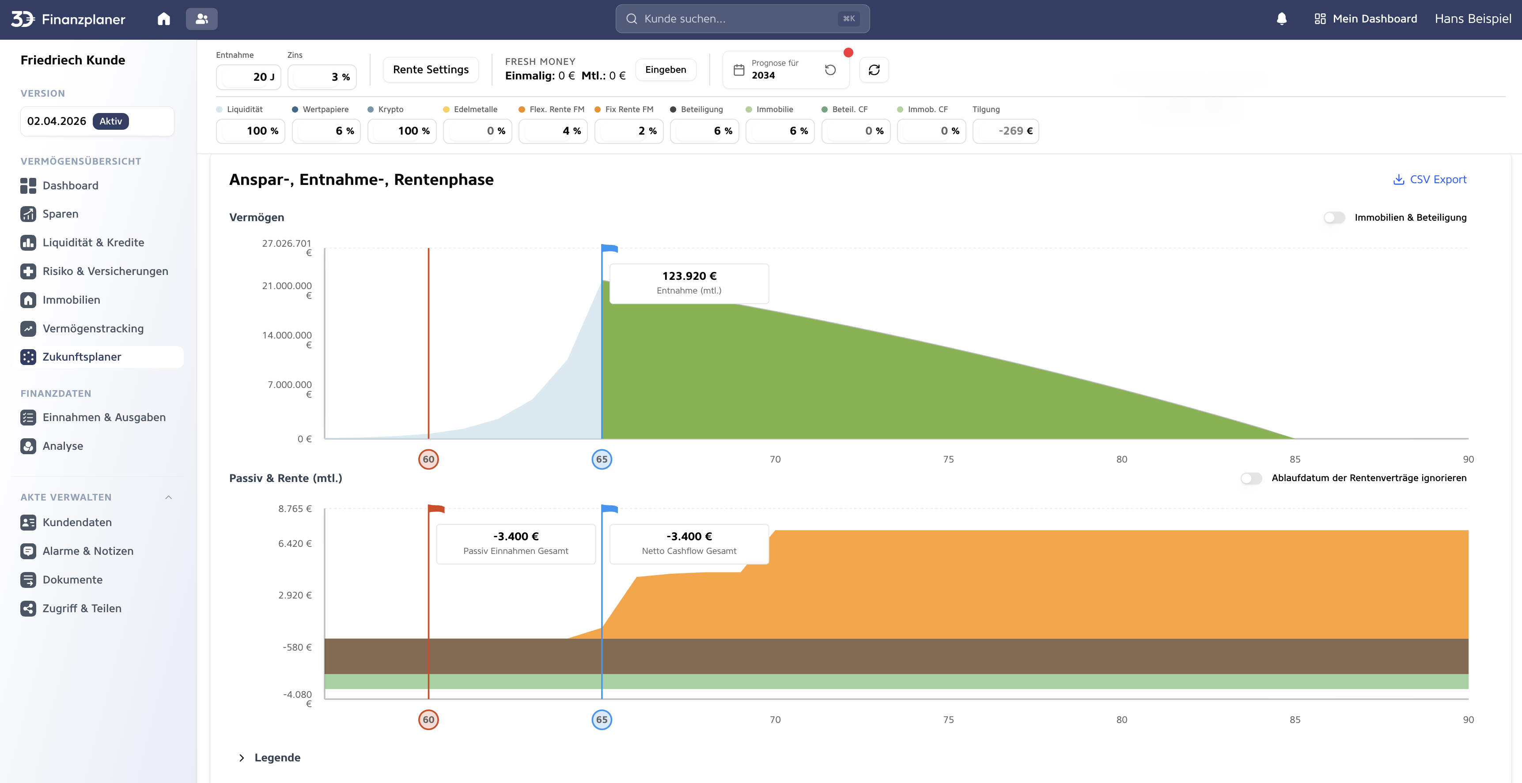Open Zugriff & Teilen via the share icon
Viewport: 1522px width, 783px height.
(x=82, y=608)
